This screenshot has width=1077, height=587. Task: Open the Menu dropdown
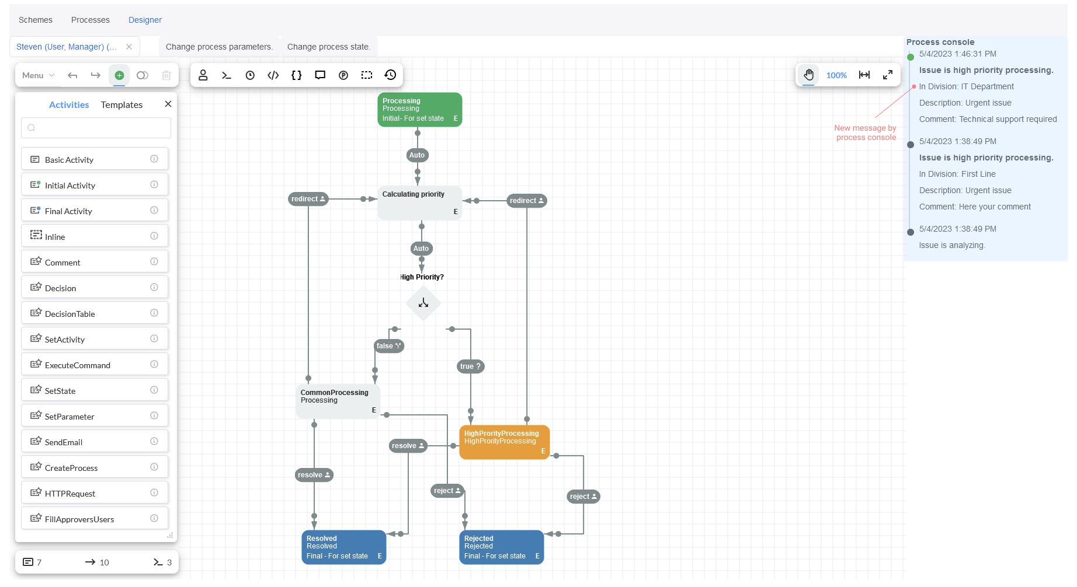coord(38,75)
